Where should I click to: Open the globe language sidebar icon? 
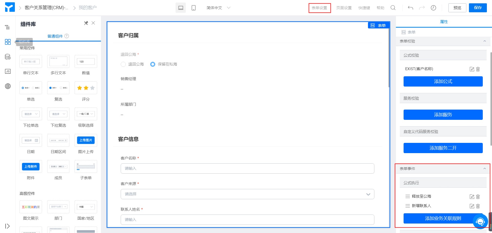[8, 86]
